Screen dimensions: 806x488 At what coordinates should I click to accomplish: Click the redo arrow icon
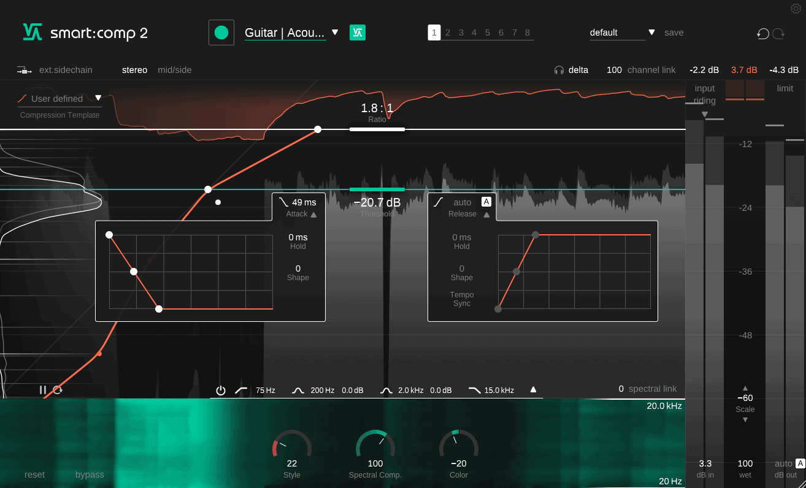(x=778, y=34)
